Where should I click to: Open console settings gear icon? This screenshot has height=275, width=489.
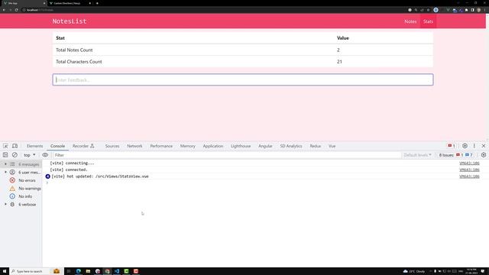[484, 155]
